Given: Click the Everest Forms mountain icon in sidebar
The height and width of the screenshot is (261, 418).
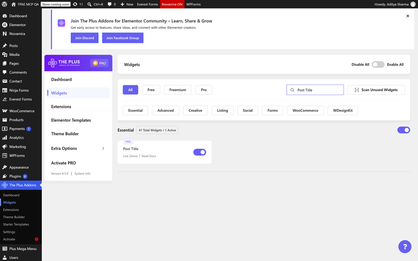Looking at the screenshot, I should coord(5,99).
